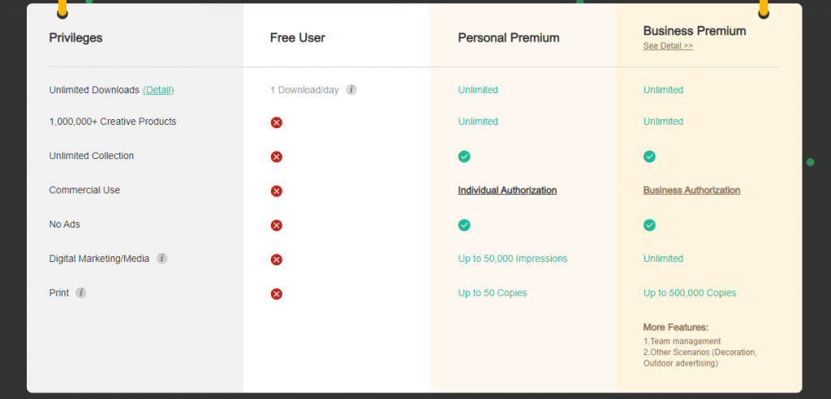Click red X in Print row
This screenshot has width=831, height=399.
276,294
